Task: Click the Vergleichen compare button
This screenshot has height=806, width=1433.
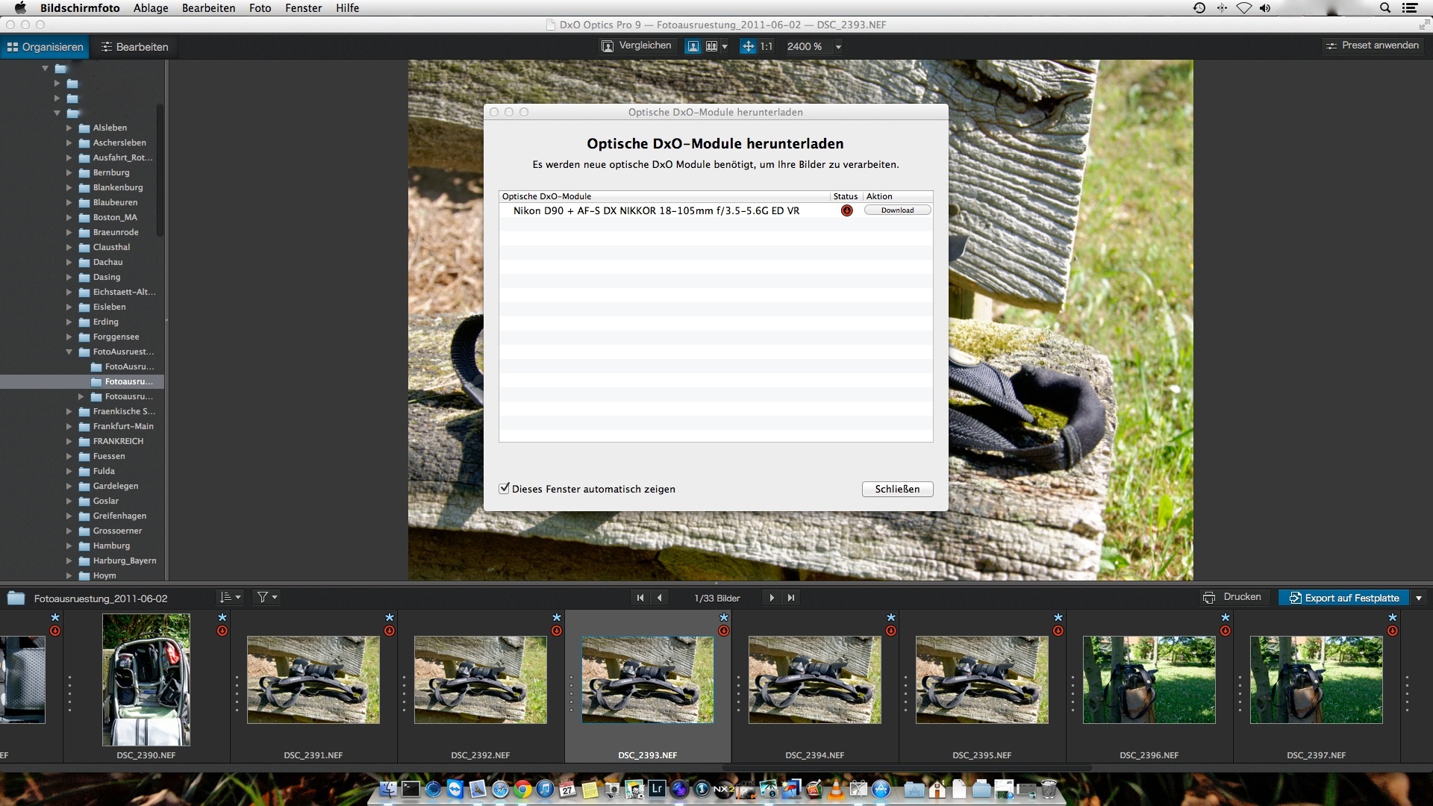Action: (637, 46)
